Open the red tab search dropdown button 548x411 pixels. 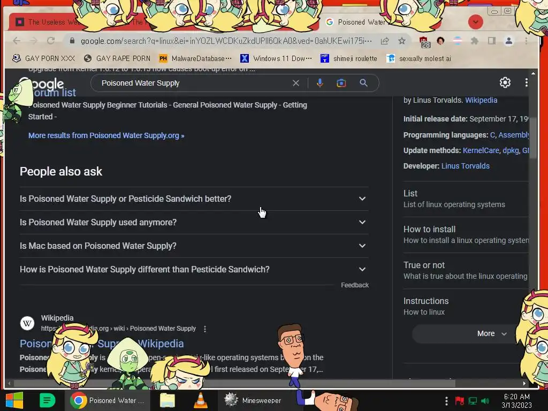click(475, 22)
